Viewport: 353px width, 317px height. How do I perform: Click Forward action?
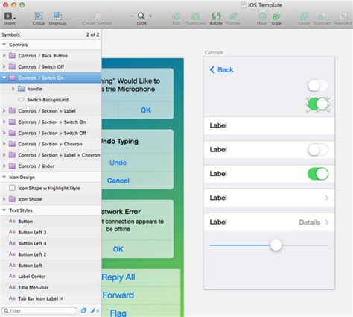(118, 295)
